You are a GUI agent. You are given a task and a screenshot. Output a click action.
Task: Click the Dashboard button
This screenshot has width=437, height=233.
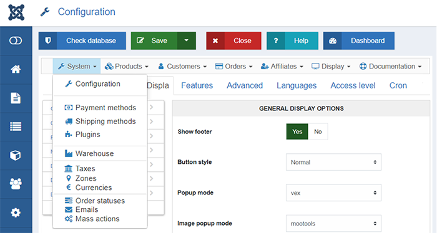(359, 40)
